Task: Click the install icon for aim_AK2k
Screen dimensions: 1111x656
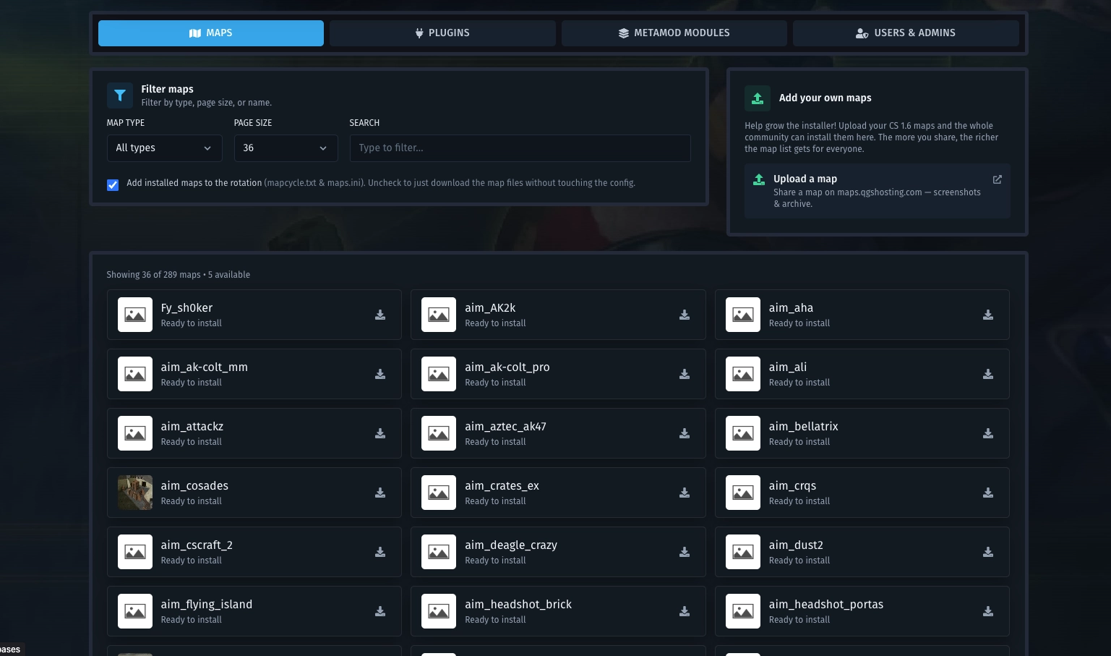Action: pos(685,315)
